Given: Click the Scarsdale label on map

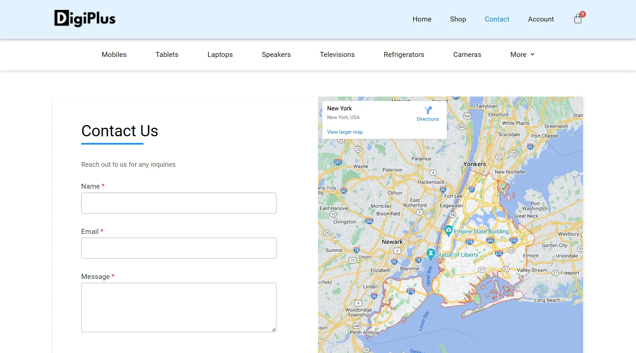Looking at the screenshot, I should [x=509, y=135].
